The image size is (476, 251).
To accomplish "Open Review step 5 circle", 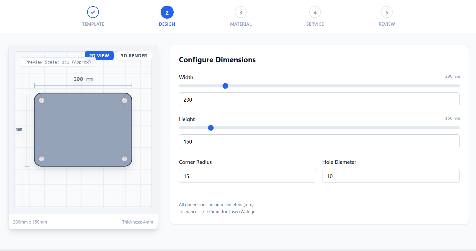I will [387, 12].
